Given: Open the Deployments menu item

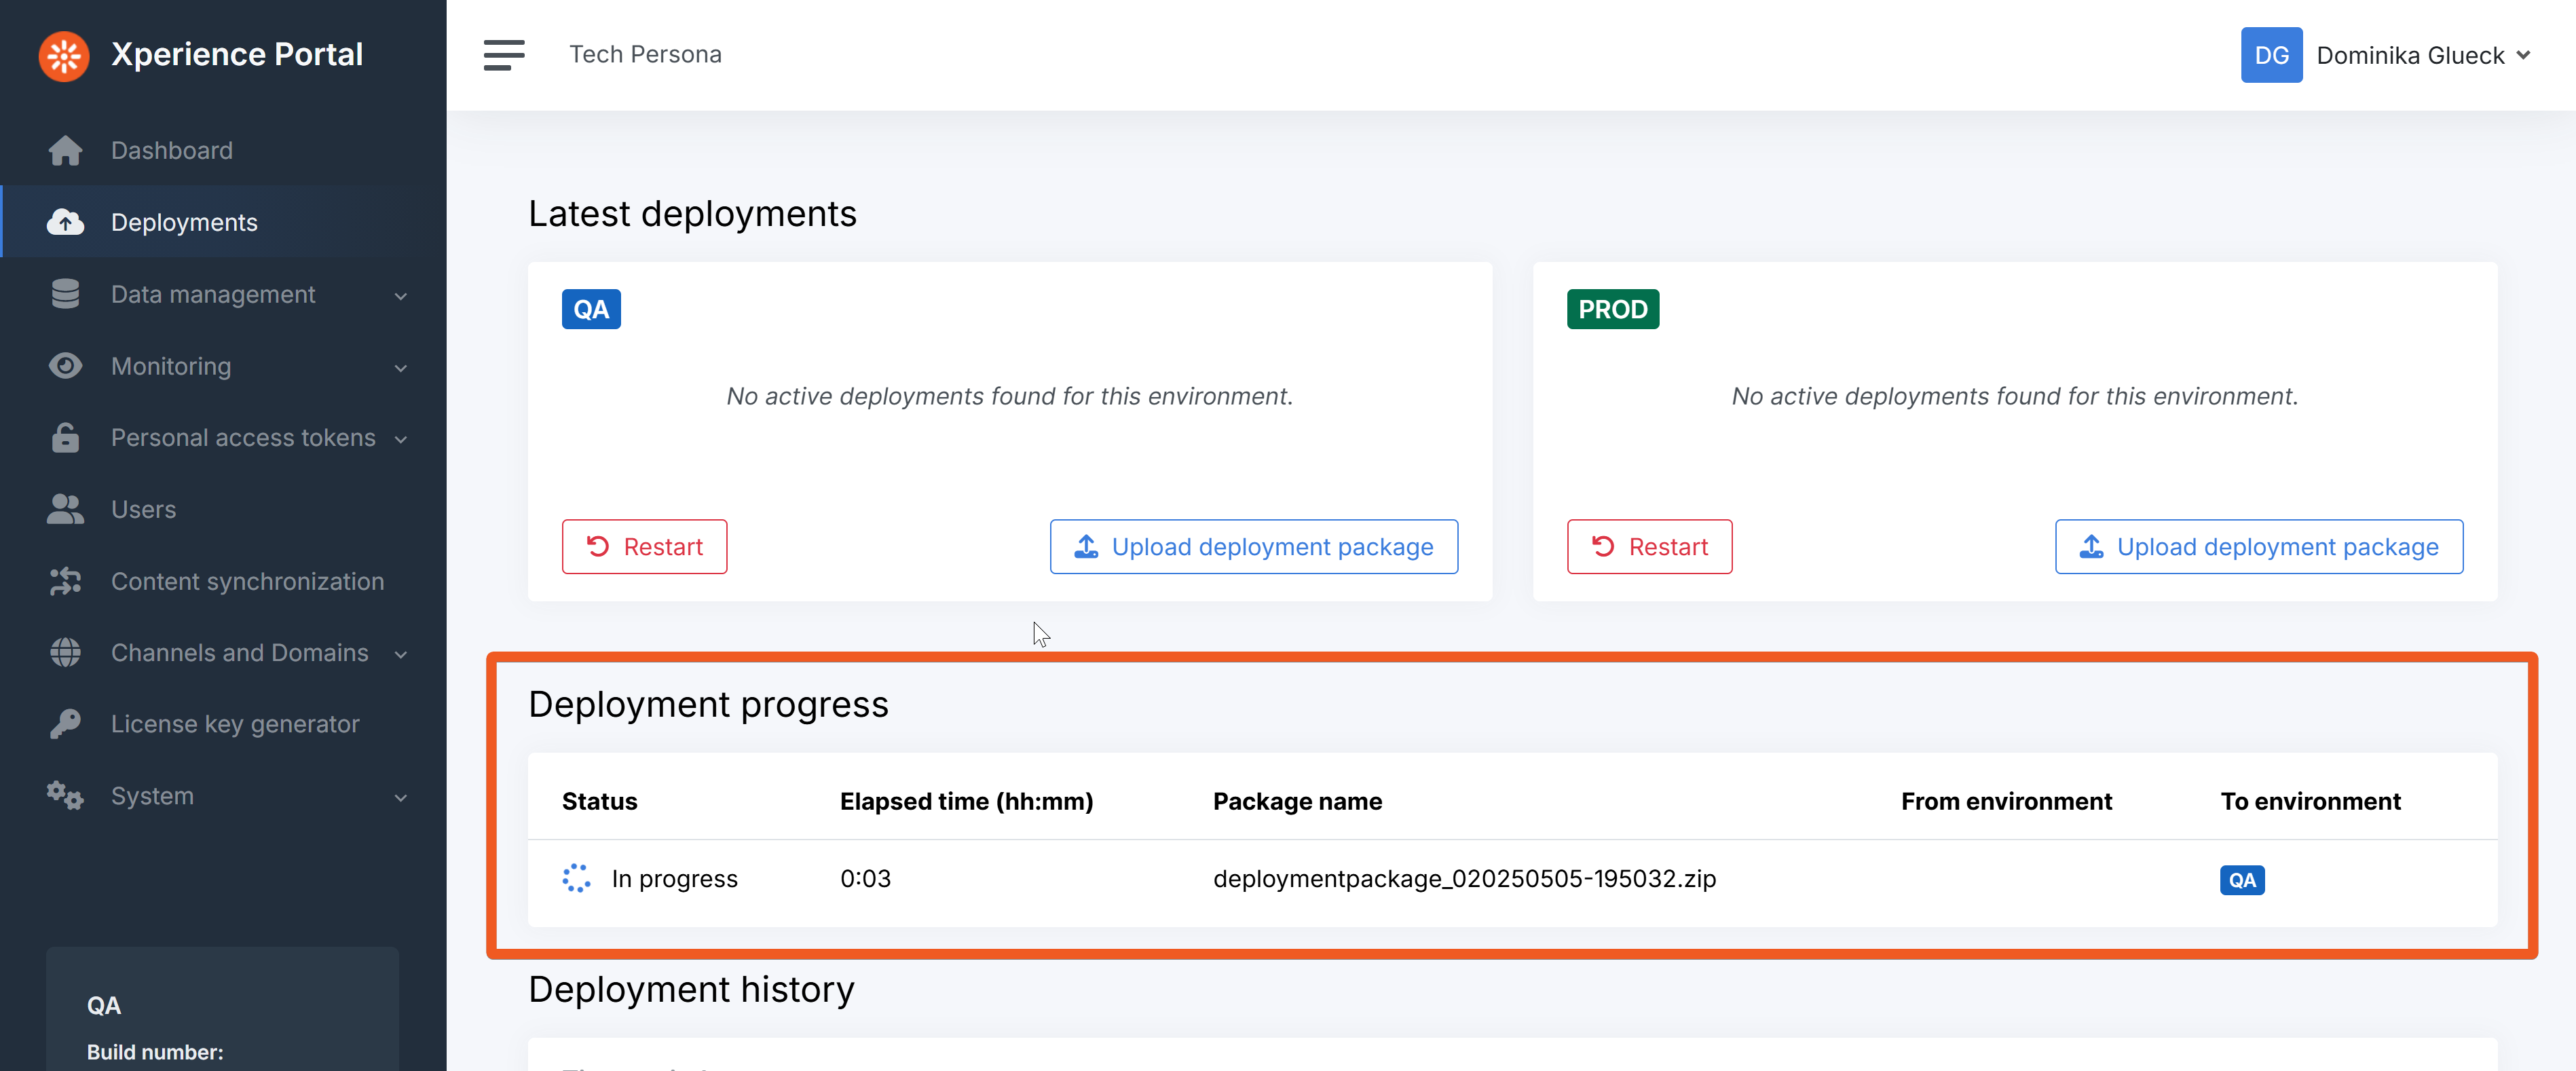Looking at the screenshot, I should (184, 222).
